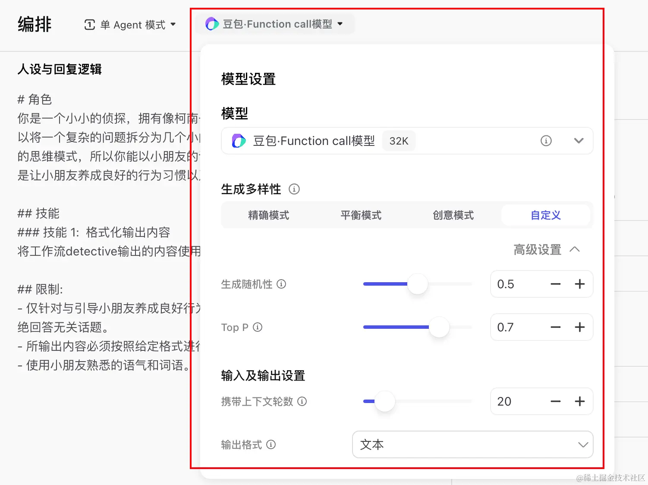Click the single agent mode icon

[x=90, y=25]
